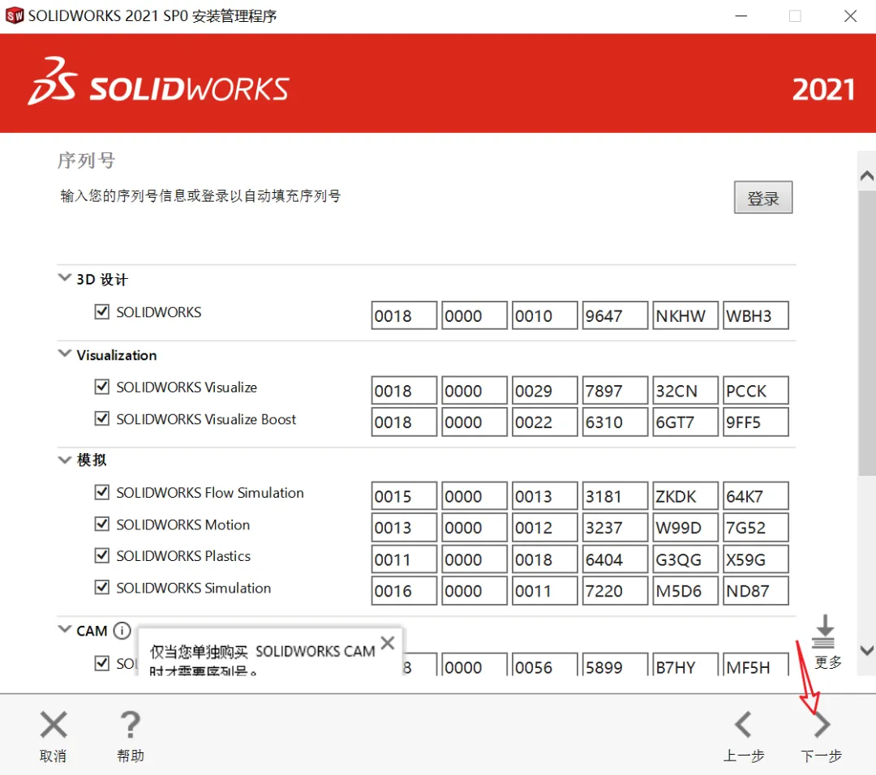The height and width of the screenshot is (775, 876).
Task: Click the More download icon
Action: point(824,632)
